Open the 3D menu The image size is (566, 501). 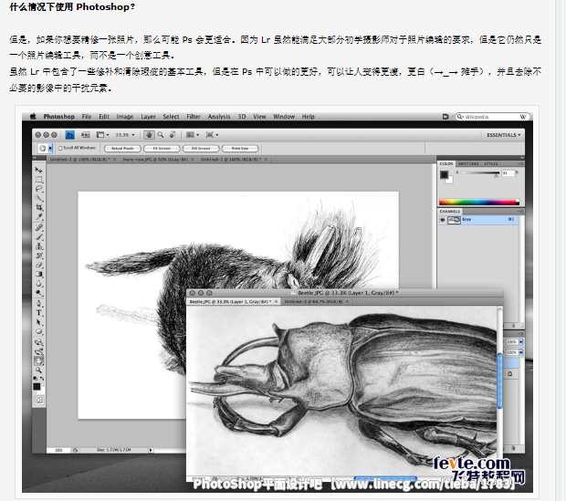click(242, 117)
